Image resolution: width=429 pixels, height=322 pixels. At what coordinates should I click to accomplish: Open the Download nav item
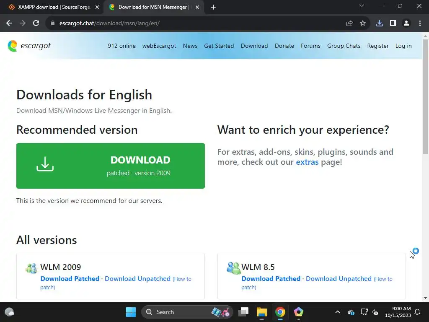click(x=254, y=46)
